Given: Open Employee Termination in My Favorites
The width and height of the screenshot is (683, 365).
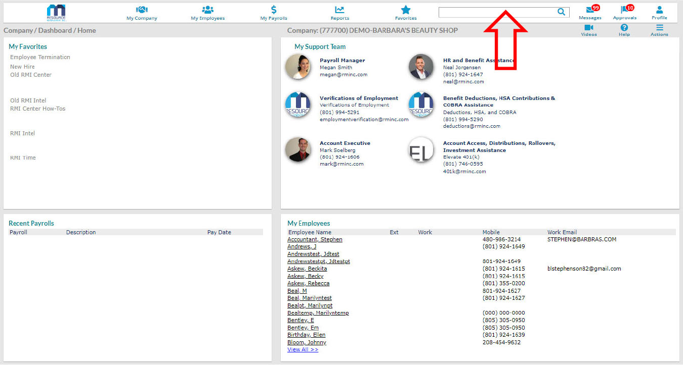Looking at the screenshot, I should point(40,57).
